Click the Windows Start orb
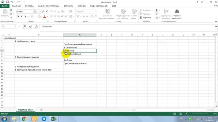The image size is (218, 122). click(4, 119)
